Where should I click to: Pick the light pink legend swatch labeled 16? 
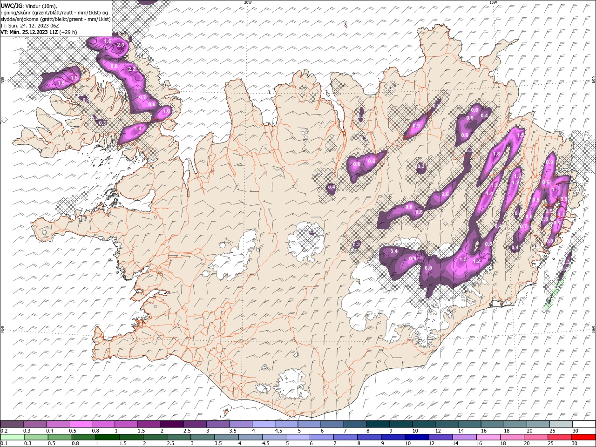pyautogui.click(x=488, y=437)
